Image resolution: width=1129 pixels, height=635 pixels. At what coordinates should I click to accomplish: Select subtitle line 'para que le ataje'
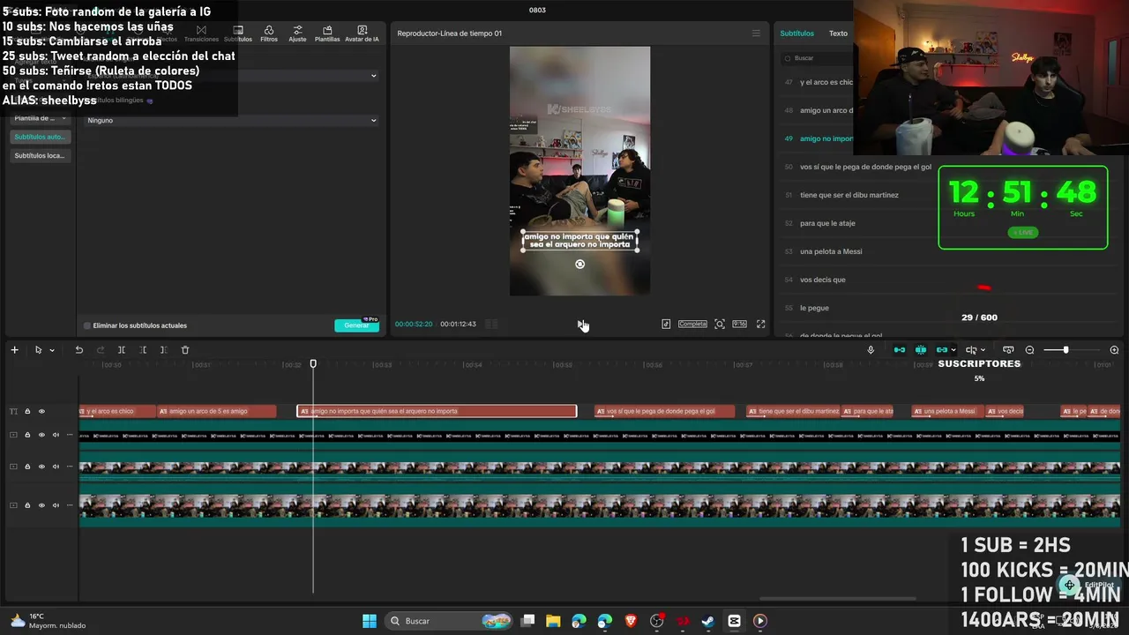[x=827, y=223]
